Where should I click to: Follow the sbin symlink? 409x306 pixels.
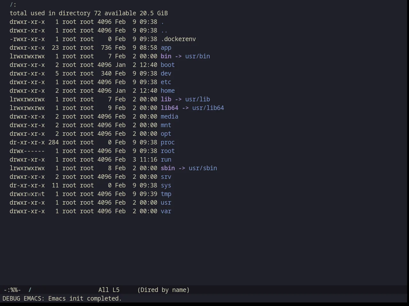[x=167, y=168]
